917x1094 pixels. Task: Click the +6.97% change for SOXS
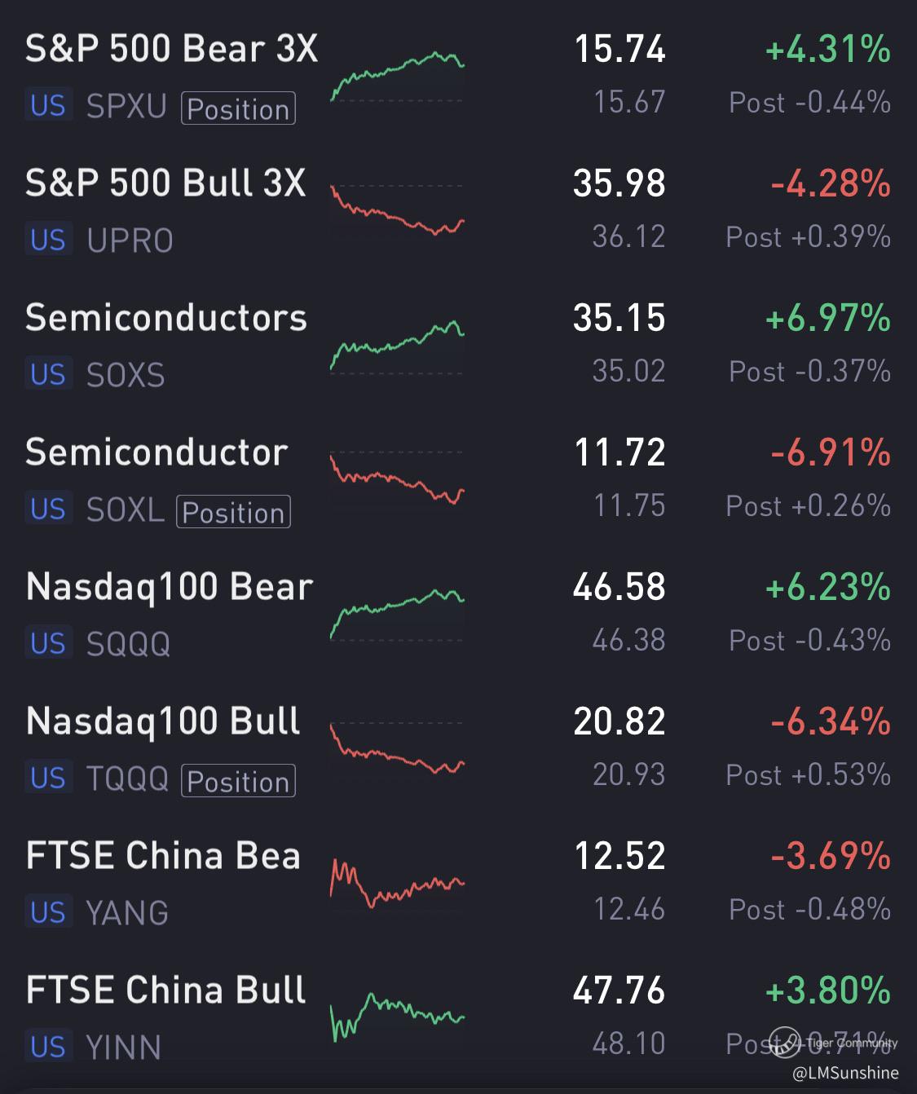pos(827,318)
